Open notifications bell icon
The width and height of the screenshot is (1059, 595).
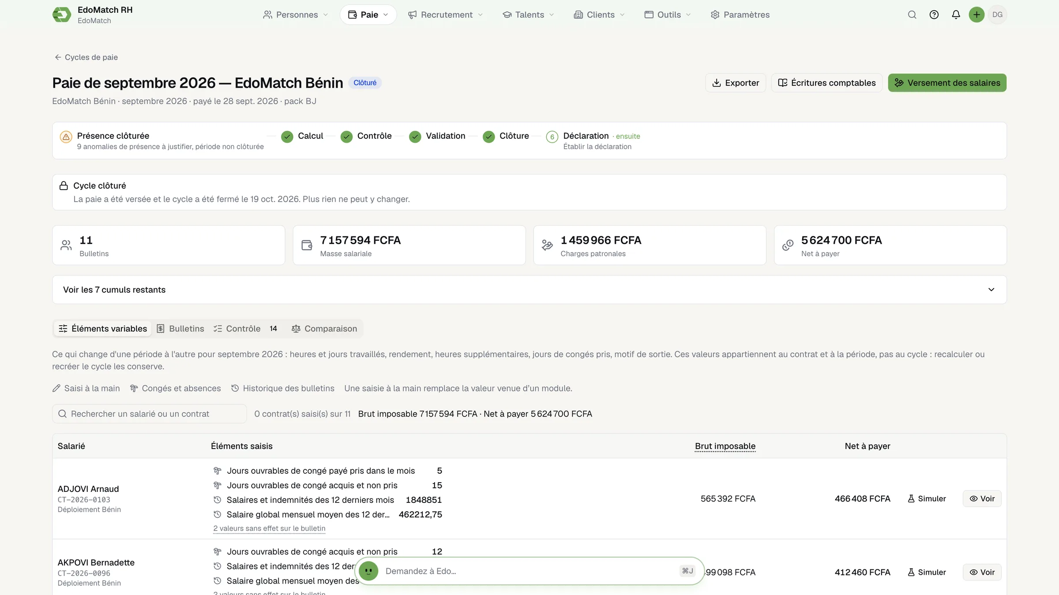coord(956,15)
